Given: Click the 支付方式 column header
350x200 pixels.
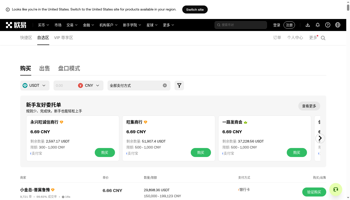Looking at the screenshot, I should point(244,178).
